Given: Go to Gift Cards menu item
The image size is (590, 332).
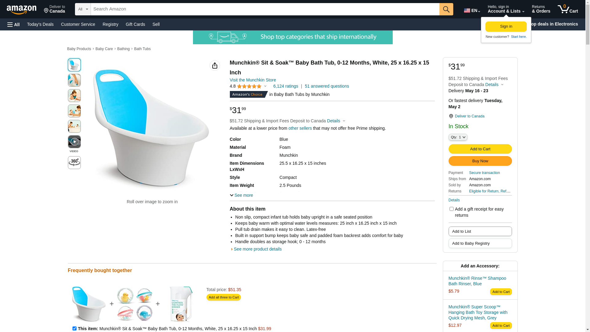Looking at the screenshot, I should click(x=135, y=24).
